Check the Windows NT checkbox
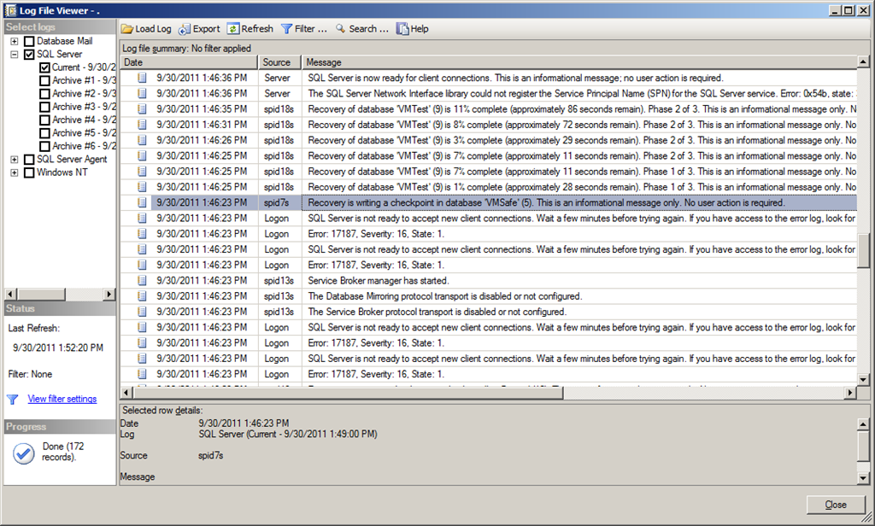 pyautogui.click(x=30, y=172)
